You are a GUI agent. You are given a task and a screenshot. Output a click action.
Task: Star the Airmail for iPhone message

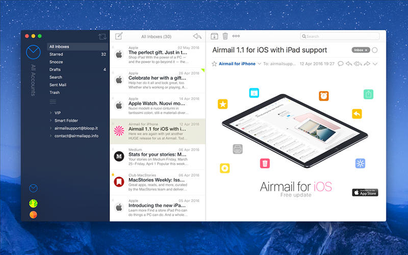coord(214,64)
